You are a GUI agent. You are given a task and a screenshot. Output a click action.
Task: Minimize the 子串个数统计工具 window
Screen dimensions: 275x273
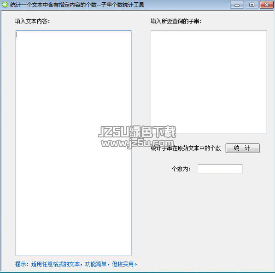coord(237,5)
